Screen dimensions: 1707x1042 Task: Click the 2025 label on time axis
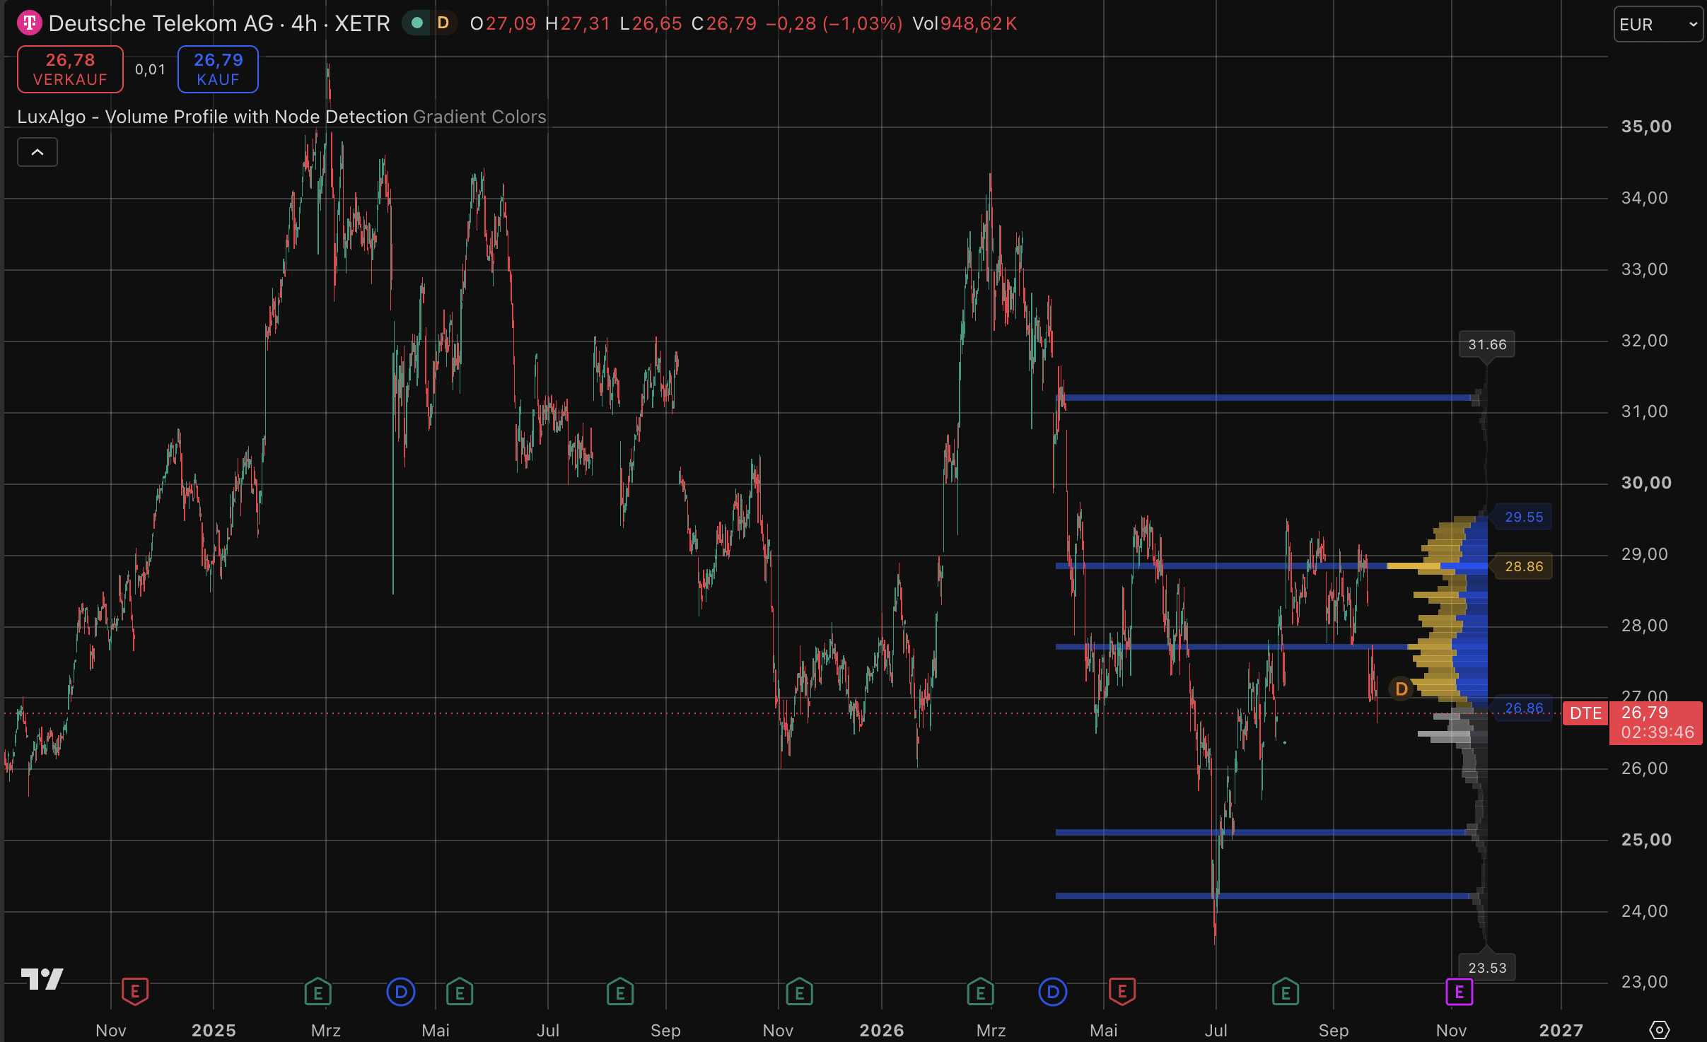click(214, 1030)
